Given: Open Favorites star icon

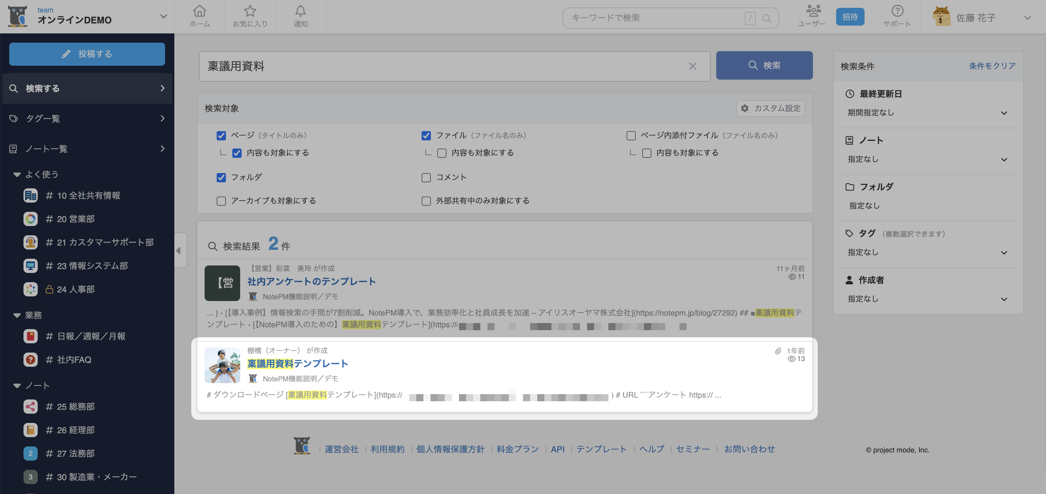Looking at the screenshot, I should [x=250, y=11].
